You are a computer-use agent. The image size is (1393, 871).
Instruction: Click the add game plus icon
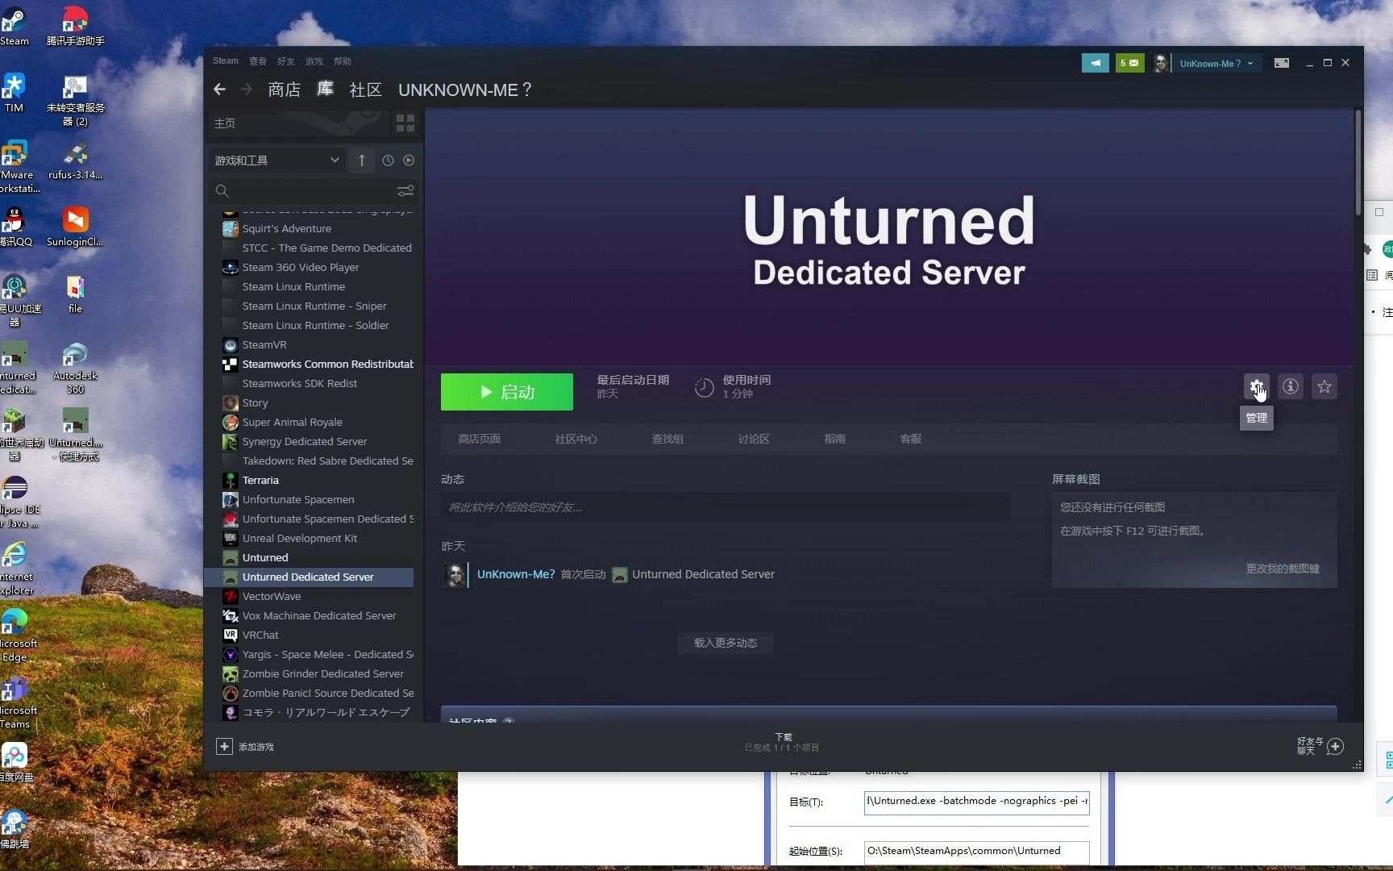(x=224, y=747)
